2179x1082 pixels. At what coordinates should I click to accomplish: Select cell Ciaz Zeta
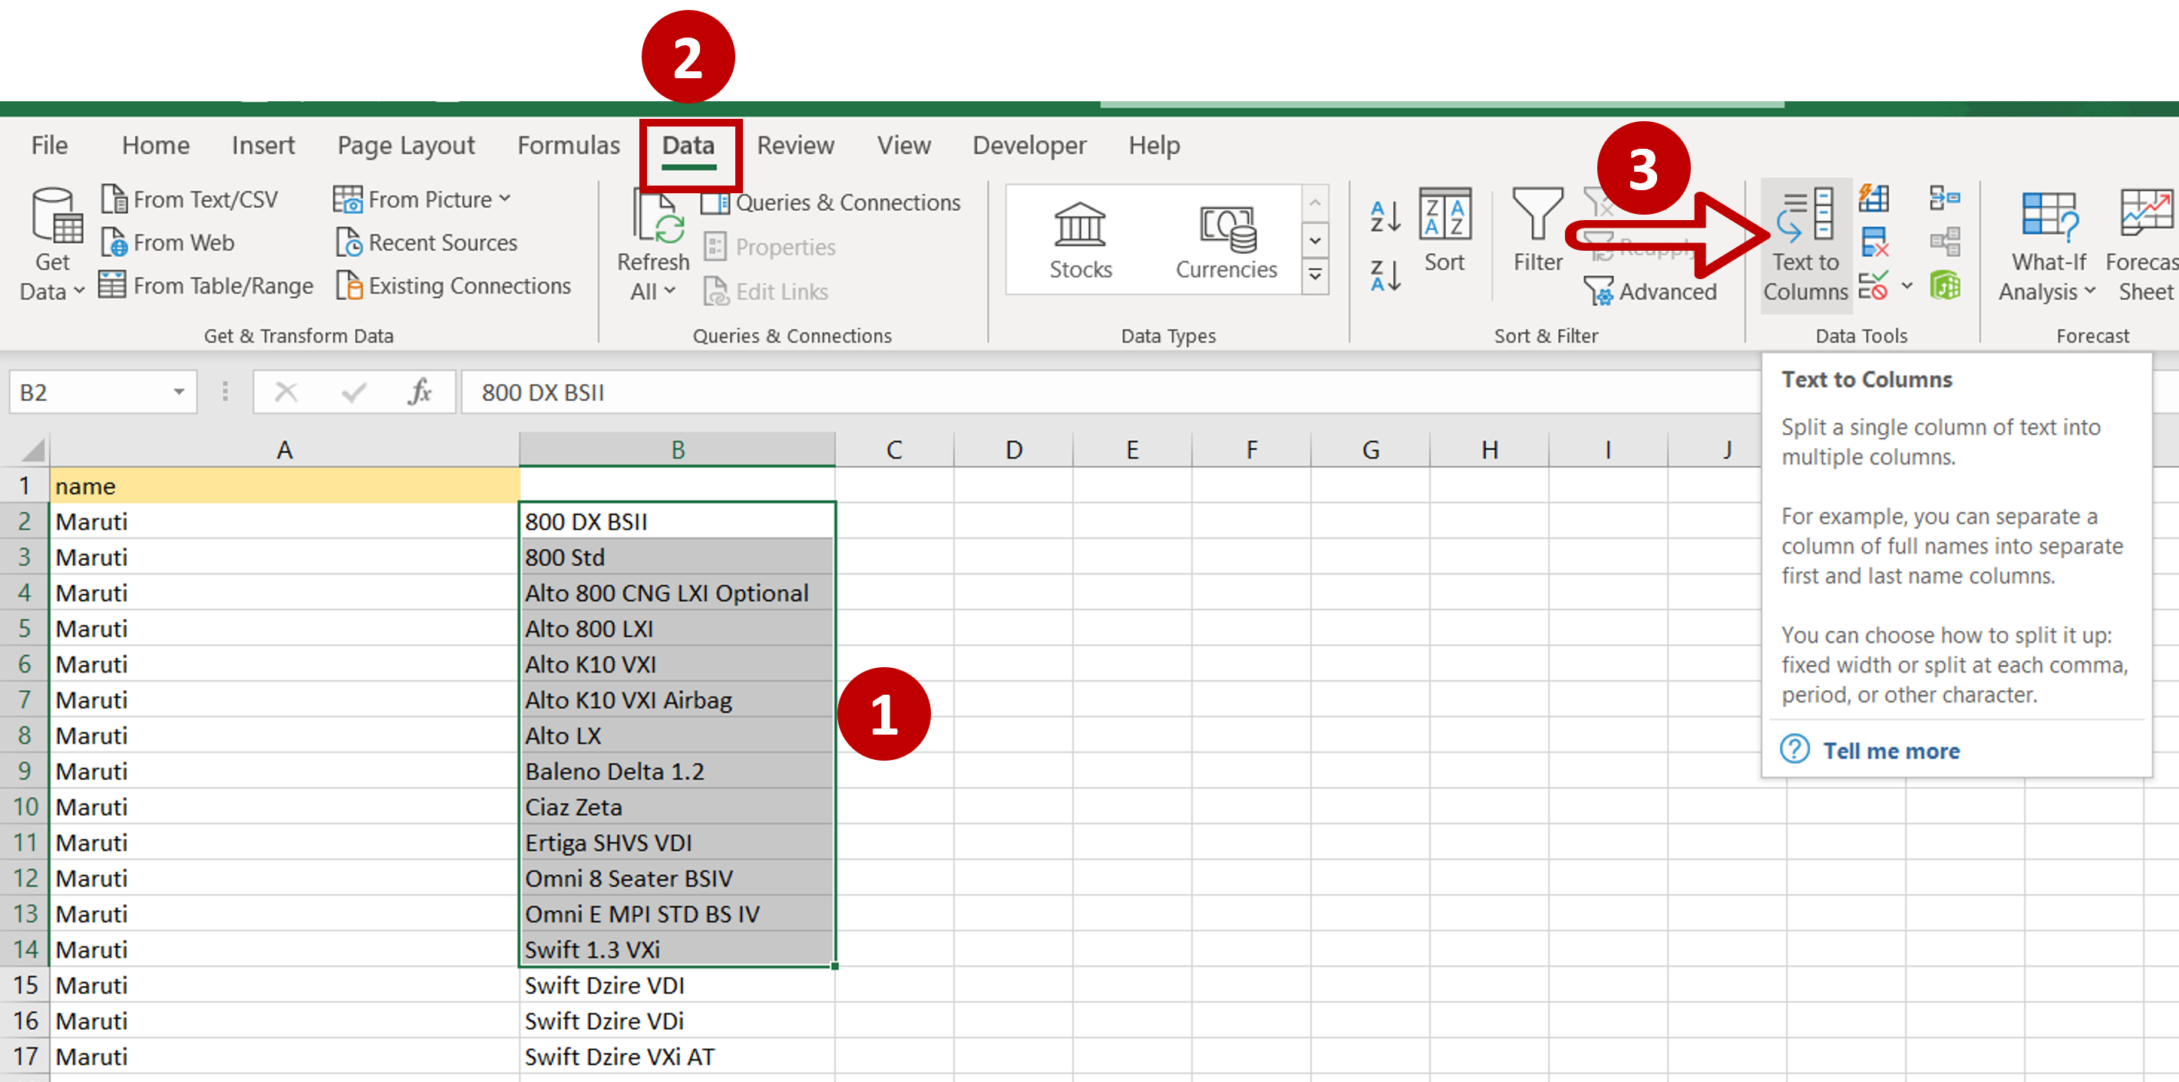click(x=677, y=807)
